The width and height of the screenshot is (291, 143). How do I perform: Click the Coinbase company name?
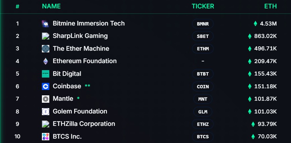pyautogui.click(x=67, y=86)
